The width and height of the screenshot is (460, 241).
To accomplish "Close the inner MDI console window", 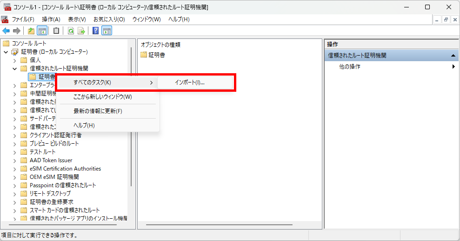I will [x=455, y=19].
